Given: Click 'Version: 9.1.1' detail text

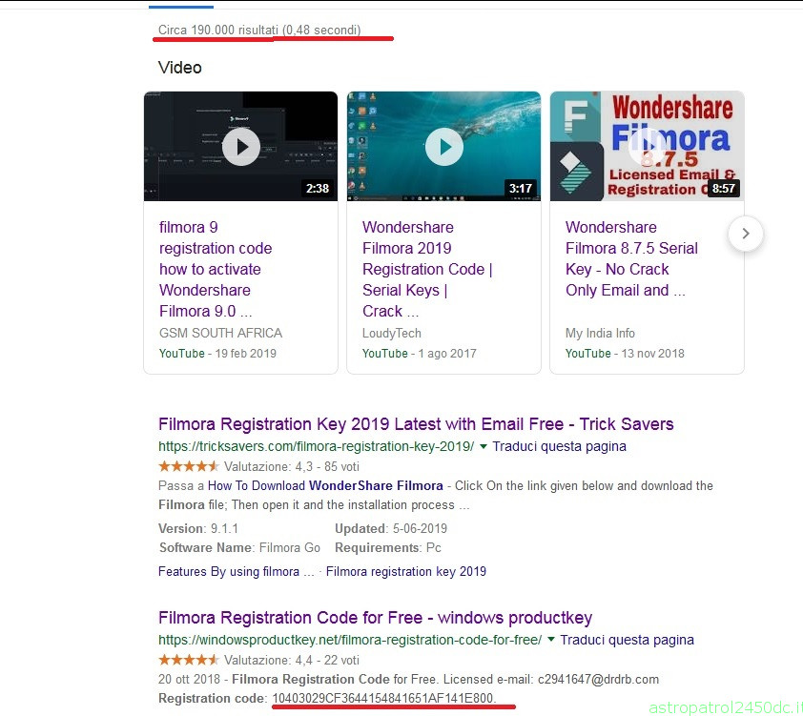Looking at the screenshot, I should click(198, 529).
